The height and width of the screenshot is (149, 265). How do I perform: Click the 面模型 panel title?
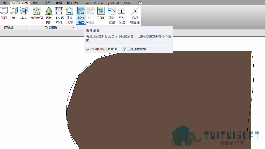pos(9,27)
